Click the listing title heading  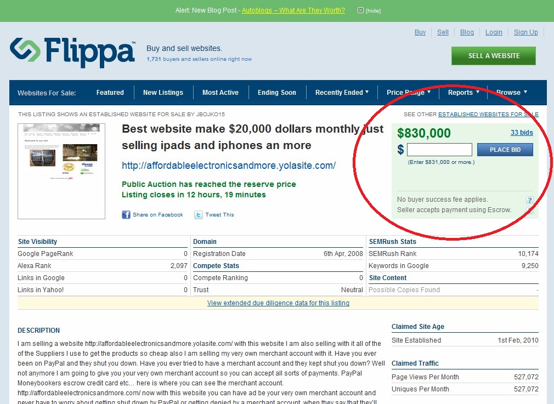252,137
